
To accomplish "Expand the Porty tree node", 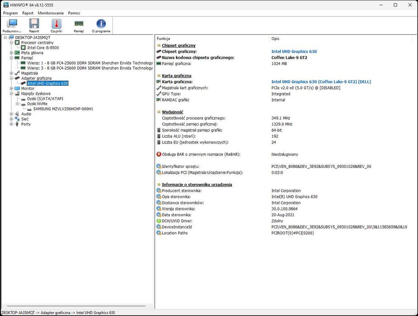I will coord(11,124).
